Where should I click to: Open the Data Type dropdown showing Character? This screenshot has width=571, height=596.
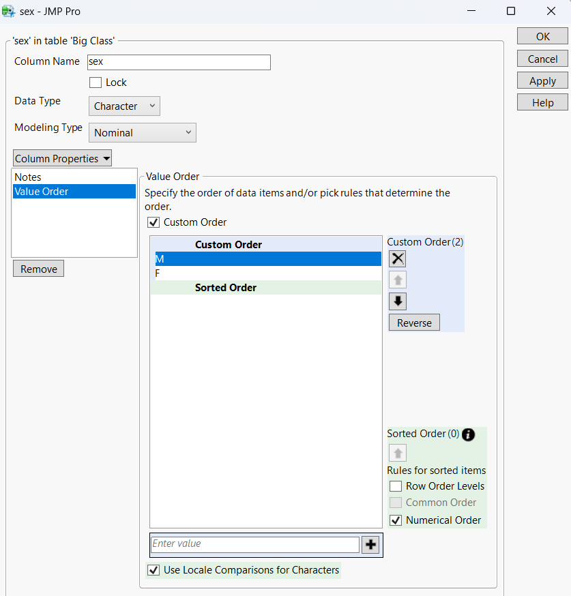pos(123,106)
